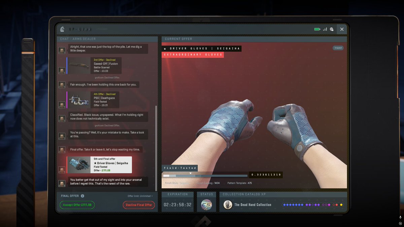Click dealer avatar beside 'Classified. Black issue' message
Viewport: 404px width, 227px height.
click(x=62, y=119)
